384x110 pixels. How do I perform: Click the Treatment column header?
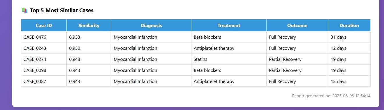[229, 25]
